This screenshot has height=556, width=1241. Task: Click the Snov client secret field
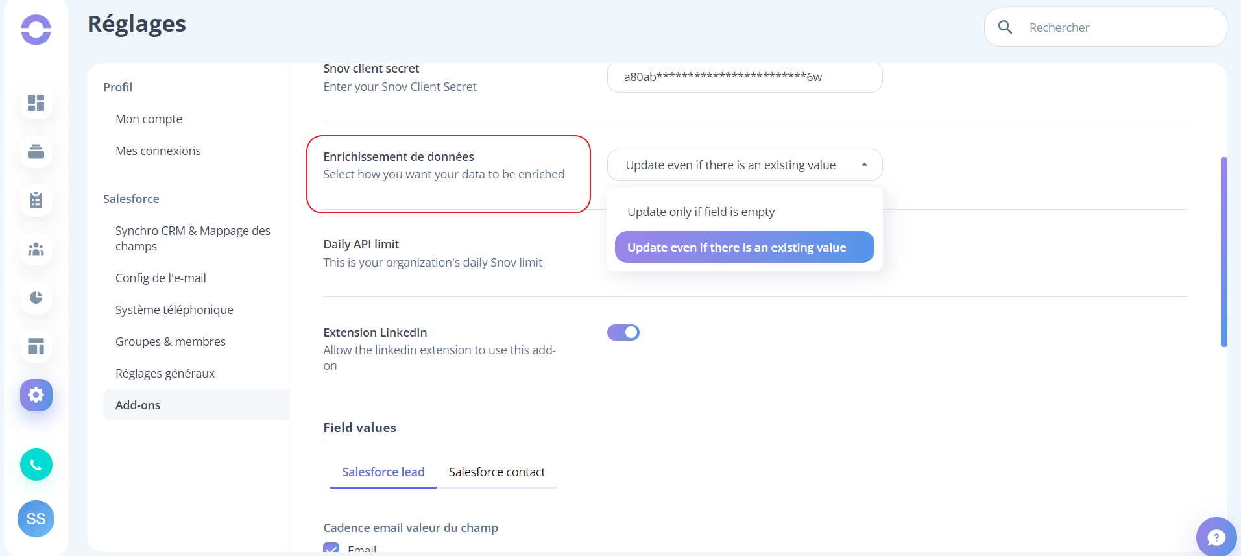(745, 77)
